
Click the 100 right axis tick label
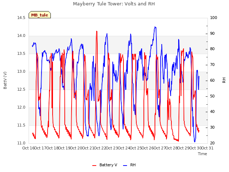214,18
